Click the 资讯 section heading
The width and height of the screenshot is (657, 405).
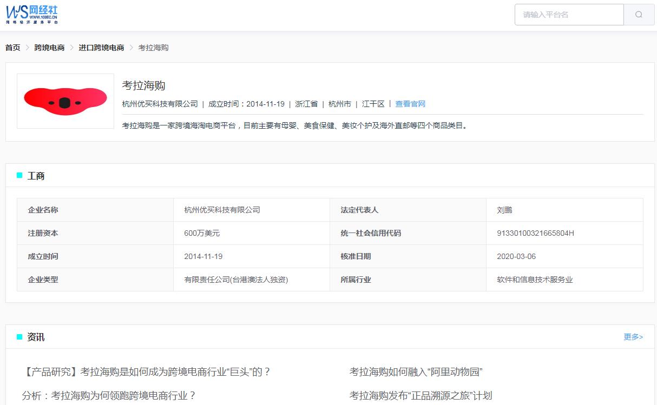(36, 336)
